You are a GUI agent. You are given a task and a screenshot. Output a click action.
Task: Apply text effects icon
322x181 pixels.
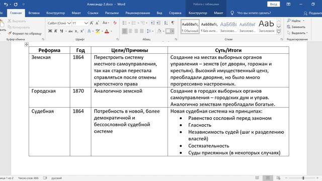pos(89,31)
